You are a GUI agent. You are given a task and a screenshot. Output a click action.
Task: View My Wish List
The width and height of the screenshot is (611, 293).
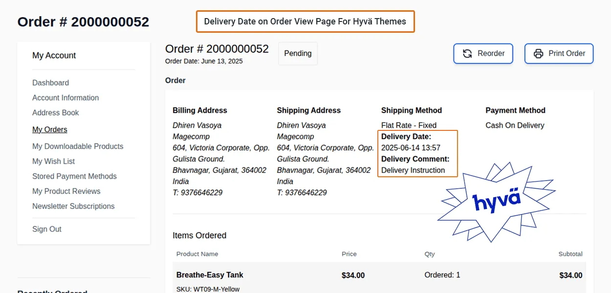[x=53, y=161]
